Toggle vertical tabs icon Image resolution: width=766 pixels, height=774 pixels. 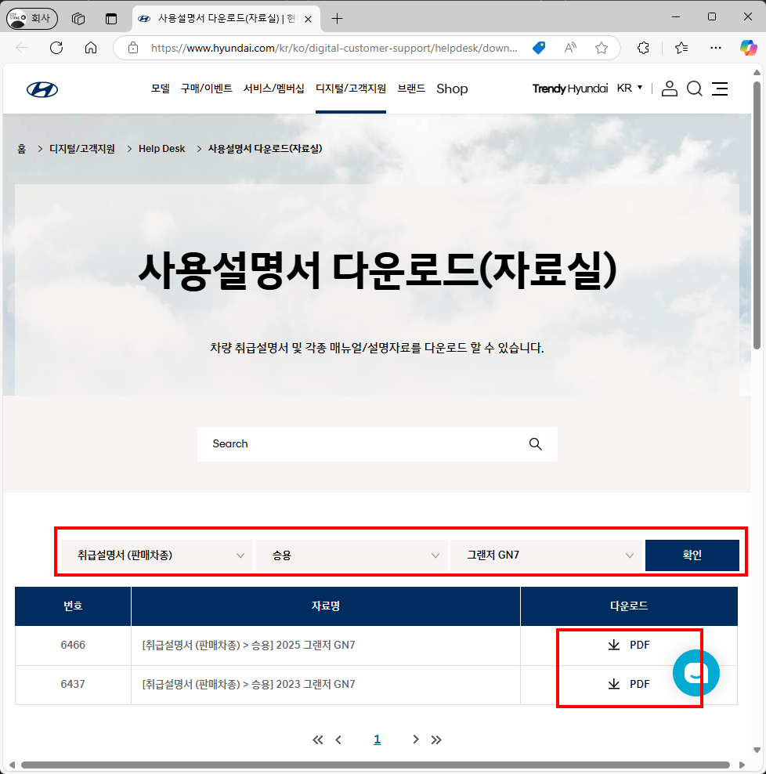111,19
